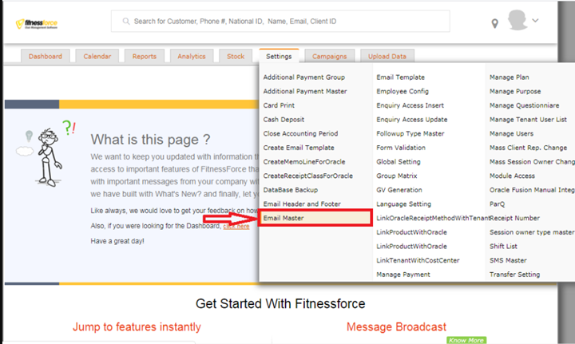The width and height of the screenshot is (575, 344).
Task: Open Followup Type Master
Action: [410, 134]
